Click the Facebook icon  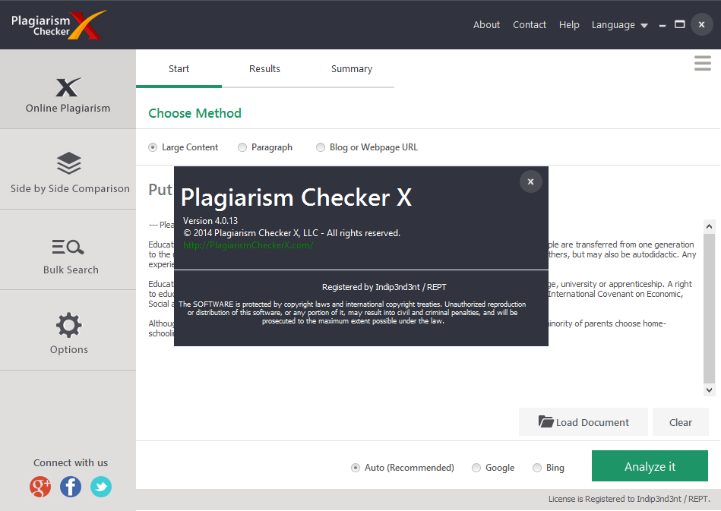click(x=71, y=487)
